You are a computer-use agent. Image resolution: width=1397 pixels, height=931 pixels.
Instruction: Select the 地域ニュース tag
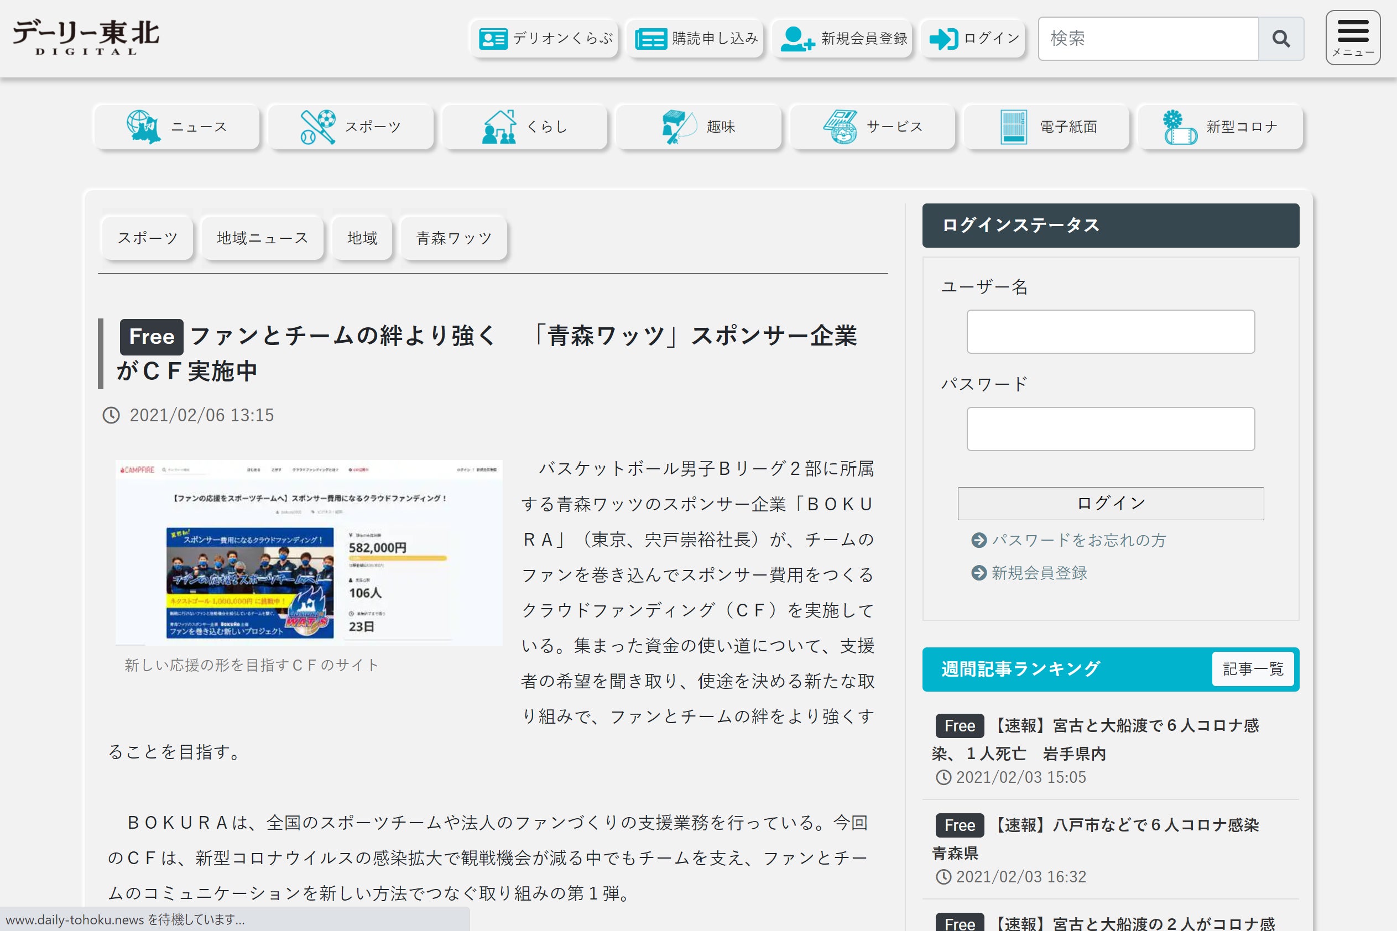[x=262, y=238]
